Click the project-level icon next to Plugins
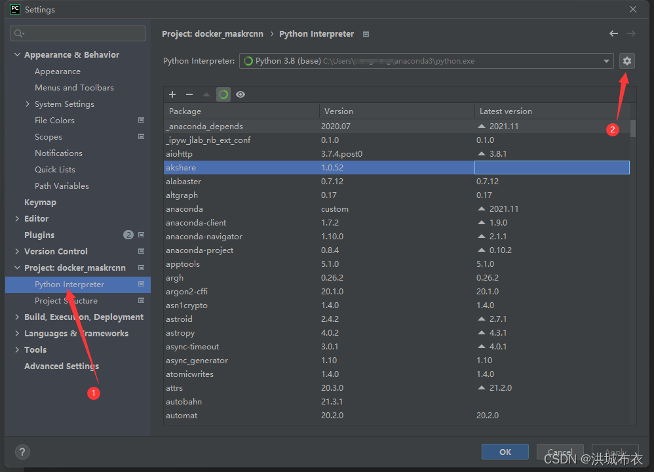Screen dimensions: 654x472 141,235
